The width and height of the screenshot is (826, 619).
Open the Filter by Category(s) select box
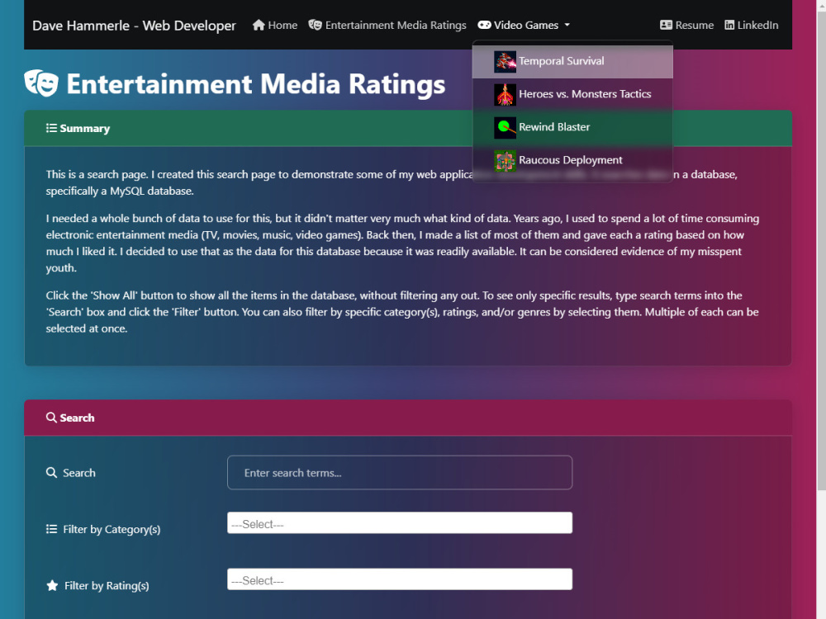click(x=400, y=522)
